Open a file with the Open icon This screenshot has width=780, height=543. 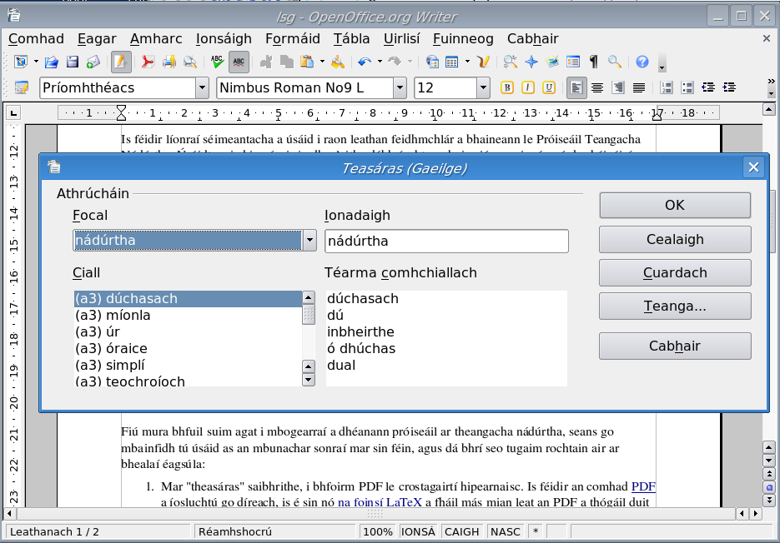[51, 62]
